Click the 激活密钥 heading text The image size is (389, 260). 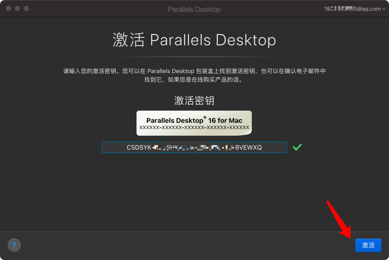pos(194,101)
